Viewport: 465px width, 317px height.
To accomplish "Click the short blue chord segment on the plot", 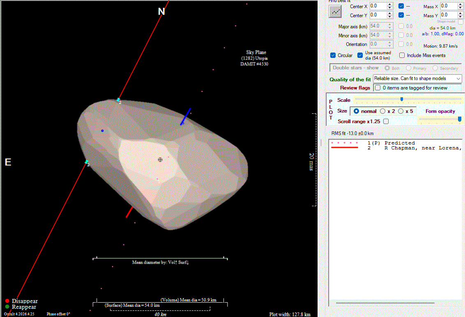I will [186, 117].
